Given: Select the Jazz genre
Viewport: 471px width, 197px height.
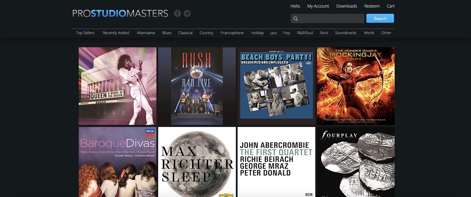Looking at the screenshot, I should coord(273,33).
